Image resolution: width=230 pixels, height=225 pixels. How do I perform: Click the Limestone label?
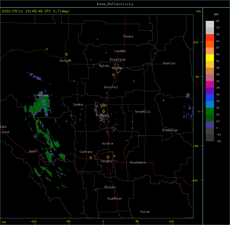tap(41, 95)
